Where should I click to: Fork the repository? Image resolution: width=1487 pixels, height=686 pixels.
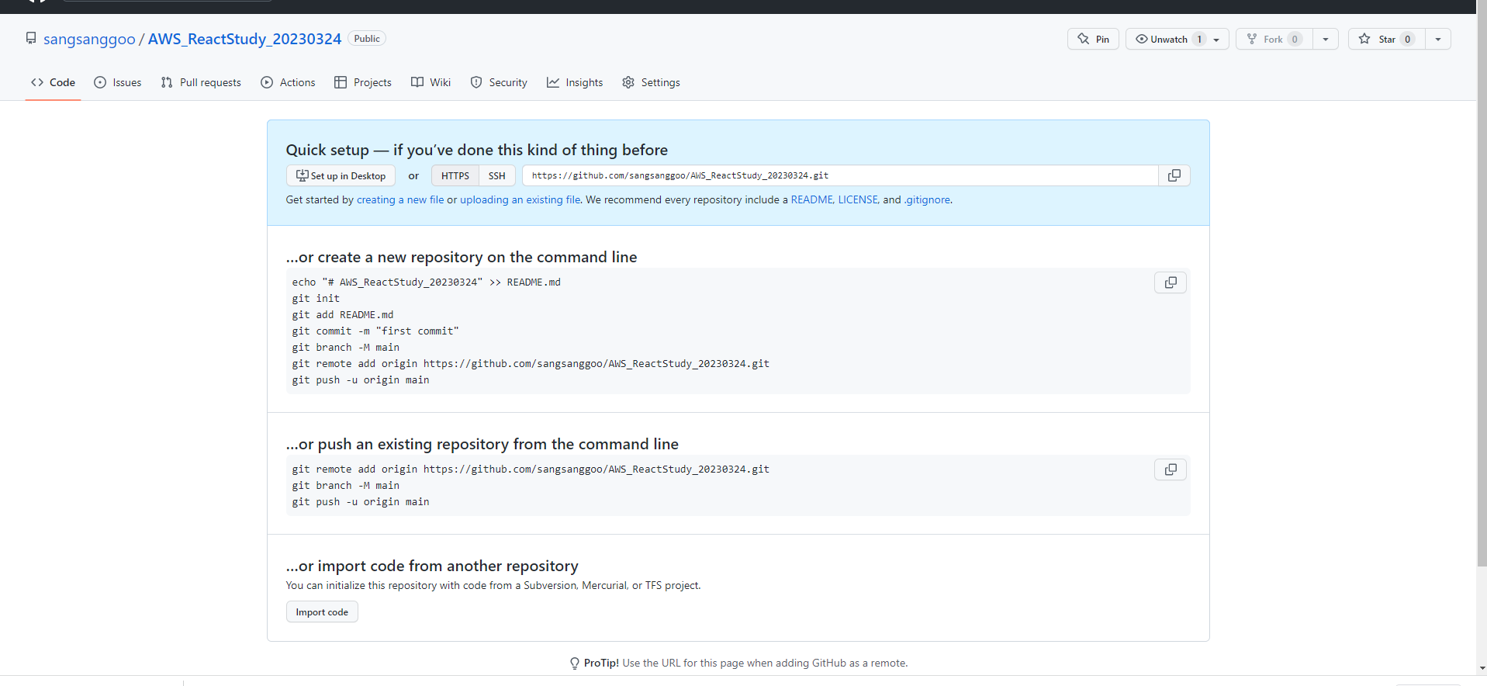(x=1274, y=39)
